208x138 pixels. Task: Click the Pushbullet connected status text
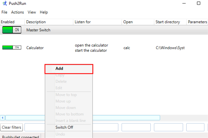[21, 136]
